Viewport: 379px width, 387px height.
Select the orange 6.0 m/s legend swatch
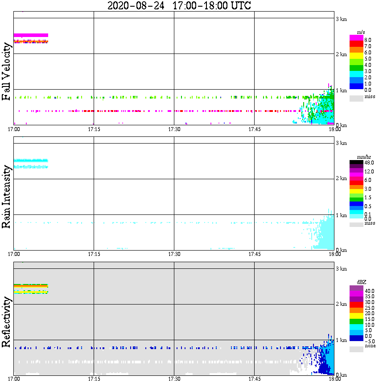coord(356,50)
